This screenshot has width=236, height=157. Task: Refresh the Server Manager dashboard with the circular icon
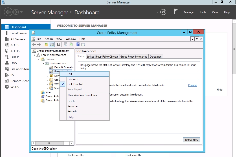coord(163,12)
